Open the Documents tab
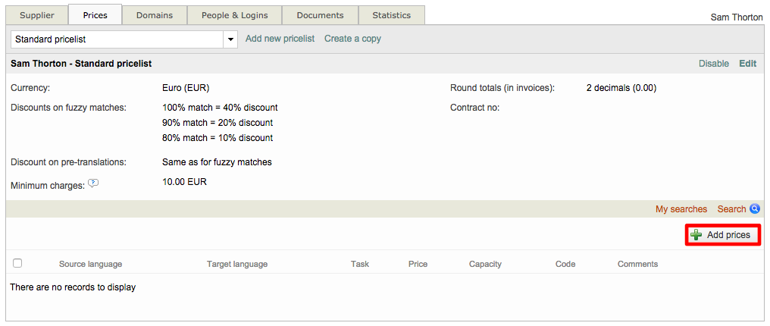 coord(320,15)
